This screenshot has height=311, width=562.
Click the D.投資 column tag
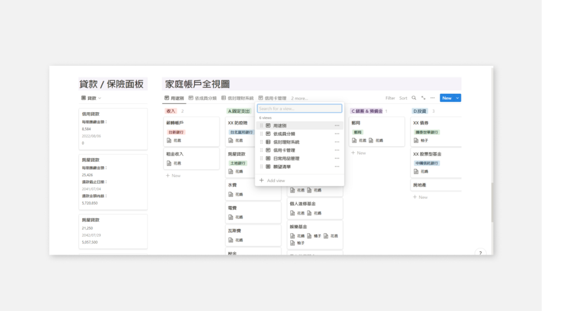(420, 111)
